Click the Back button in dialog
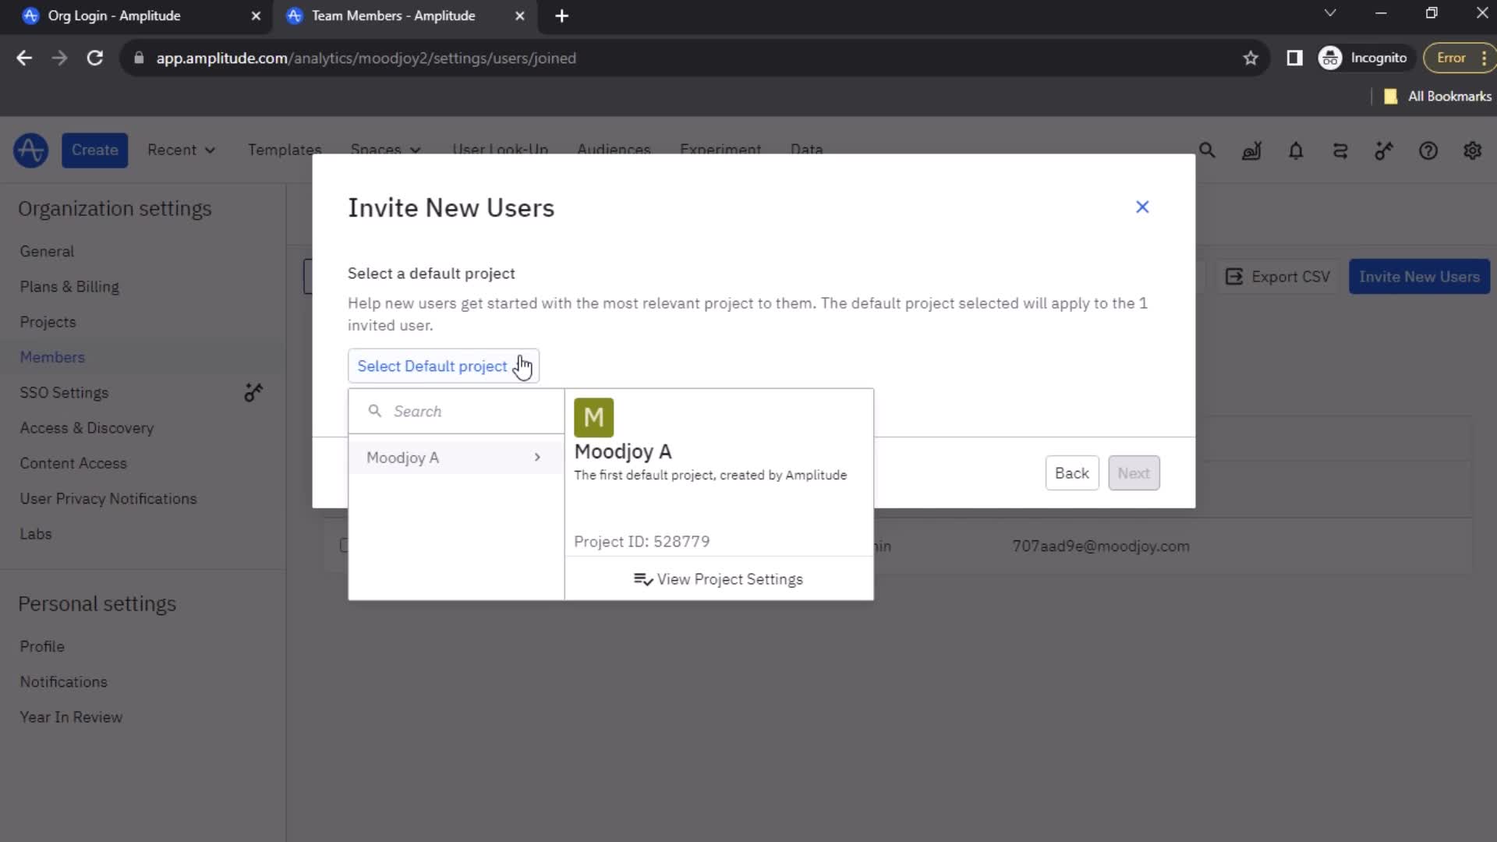 click(x=1071, y=473)
